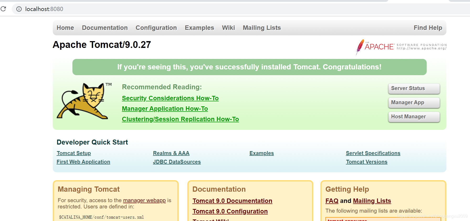This screenshot has width=470, height=221.
Task: Open Examples in the top navigation bar
Action: point(199,28)
